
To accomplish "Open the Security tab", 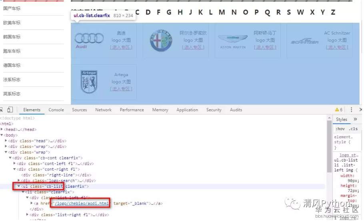I will 214,110.
